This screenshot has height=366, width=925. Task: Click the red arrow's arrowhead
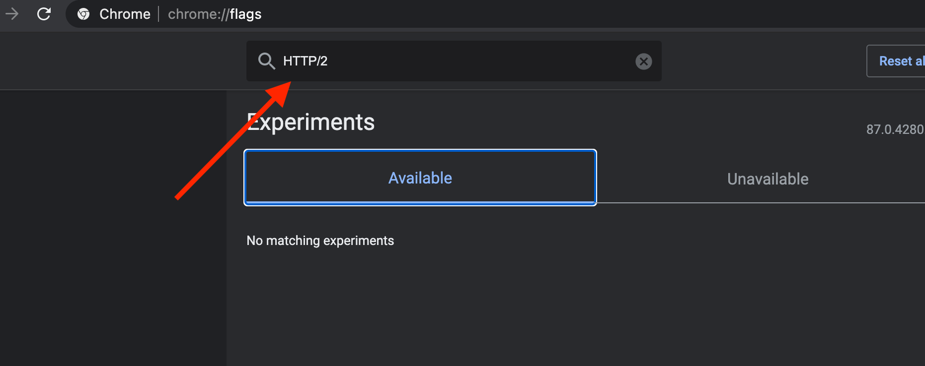pos(280,92)
